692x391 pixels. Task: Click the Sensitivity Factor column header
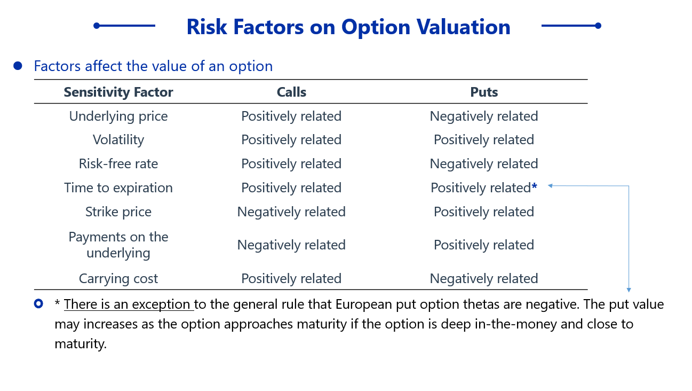(x=118, y=92)
